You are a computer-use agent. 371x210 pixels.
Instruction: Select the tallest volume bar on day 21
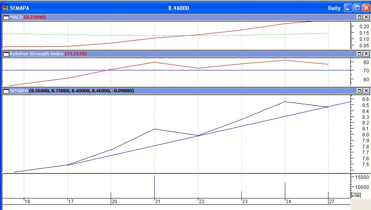click(154, 187)
